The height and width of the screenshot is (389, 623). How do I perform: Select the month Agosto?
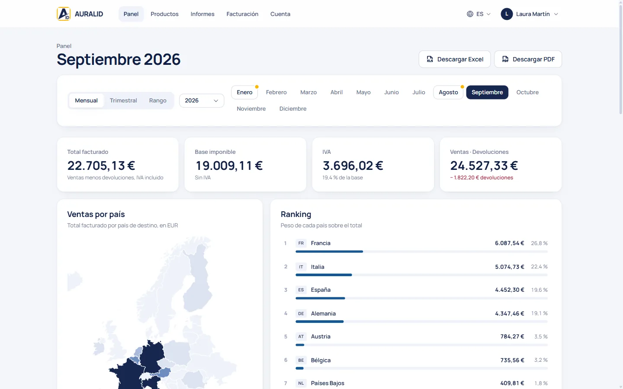[x=448, y=92]
